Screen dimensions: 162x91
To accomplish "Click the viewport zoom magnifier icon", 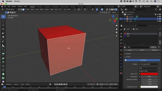I will 116,26.
